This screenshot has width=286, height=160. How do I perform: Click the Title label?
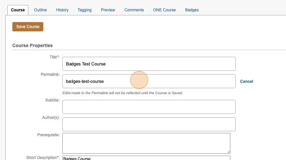tap(55, 57)
